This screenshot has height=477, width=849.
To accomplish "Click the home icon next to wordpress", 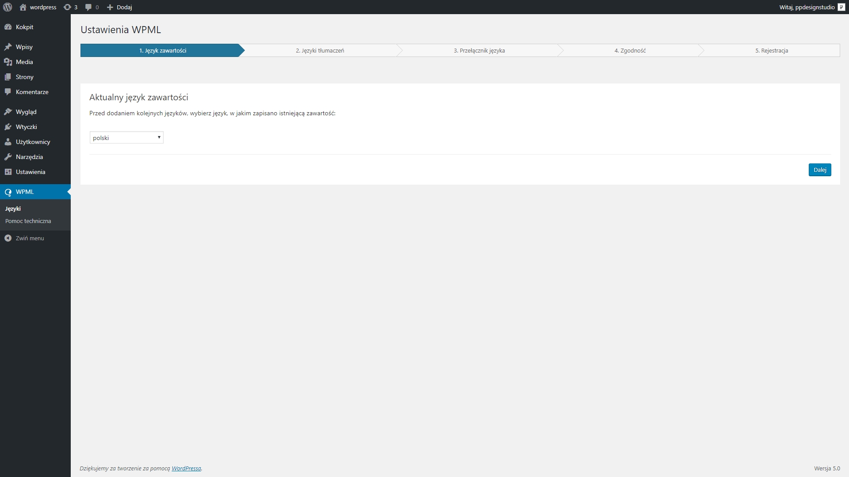I will click(23, 7).
